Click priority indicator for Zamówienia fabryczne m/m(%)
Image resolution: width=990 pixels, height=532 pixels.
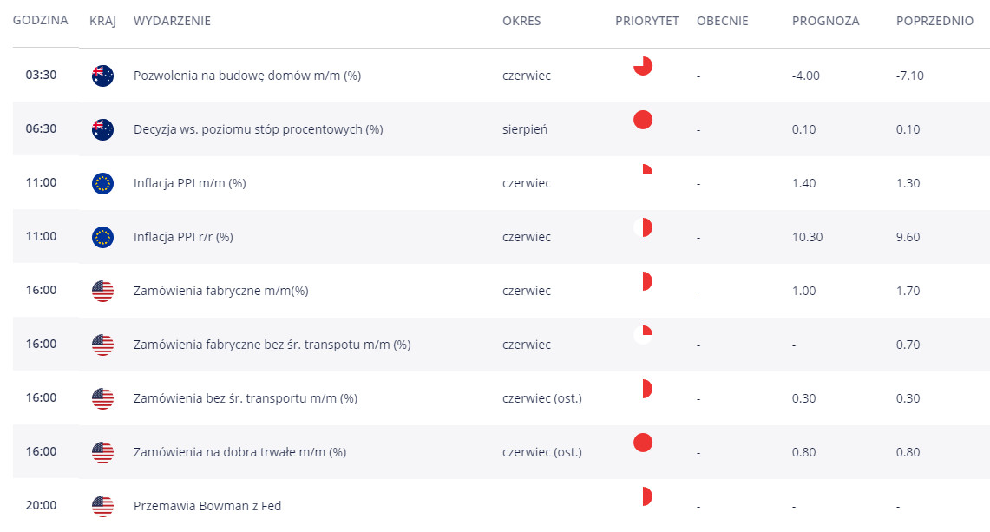(643, 281)
